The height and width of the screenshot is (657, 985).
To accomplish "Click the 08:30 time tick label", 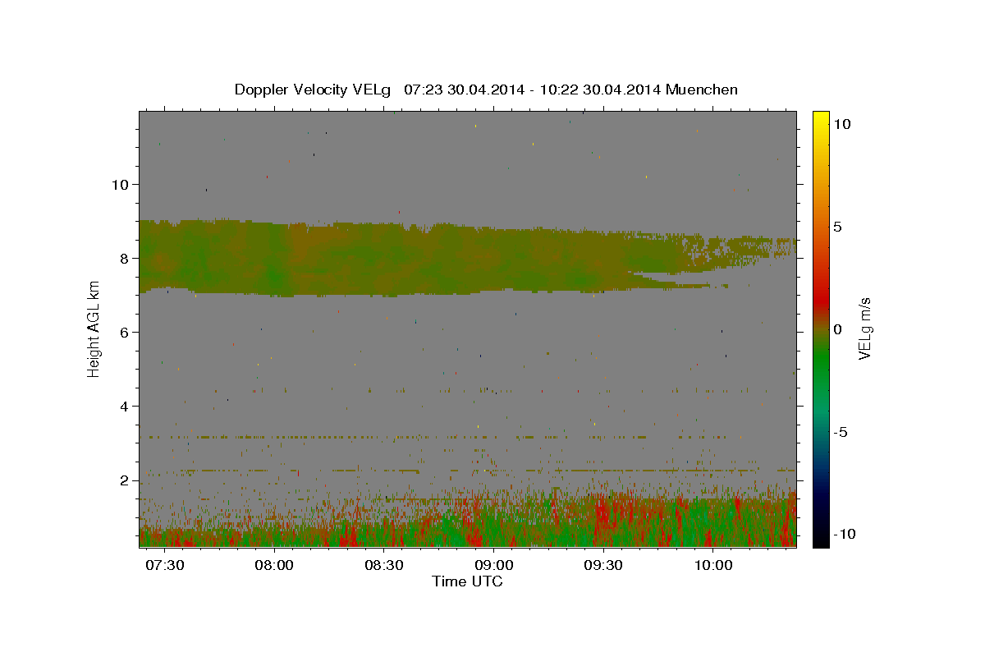I will click(384, 566).
